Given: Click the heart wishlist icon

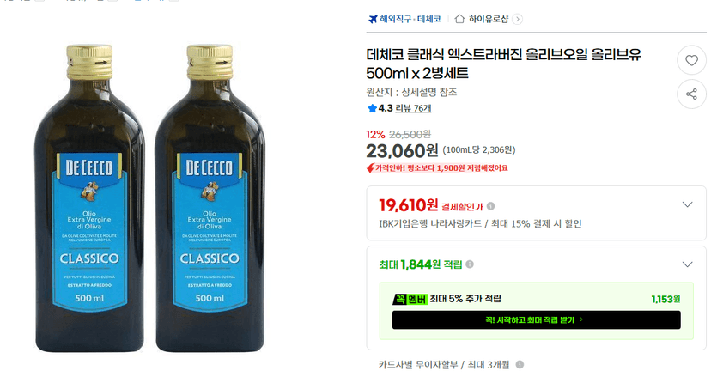Looking at the screenshot, I should (x=691, y=60).
